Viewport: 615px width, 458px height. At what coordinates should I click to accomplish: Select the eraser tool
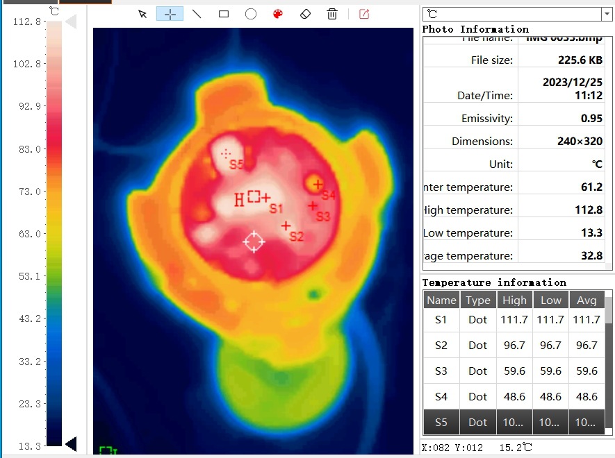point(305,15)
